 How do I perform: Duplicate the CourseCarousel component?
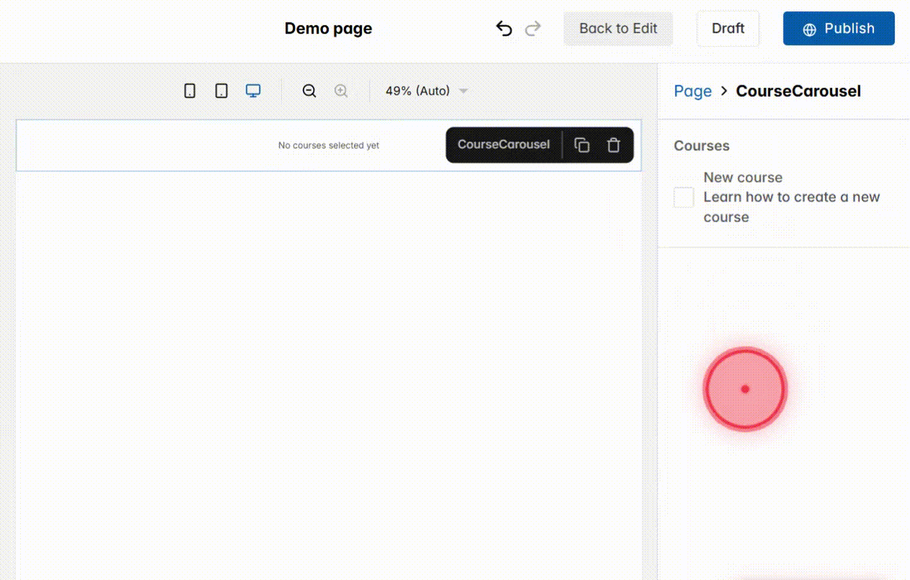pyautogui.click(x=581, y=145)
